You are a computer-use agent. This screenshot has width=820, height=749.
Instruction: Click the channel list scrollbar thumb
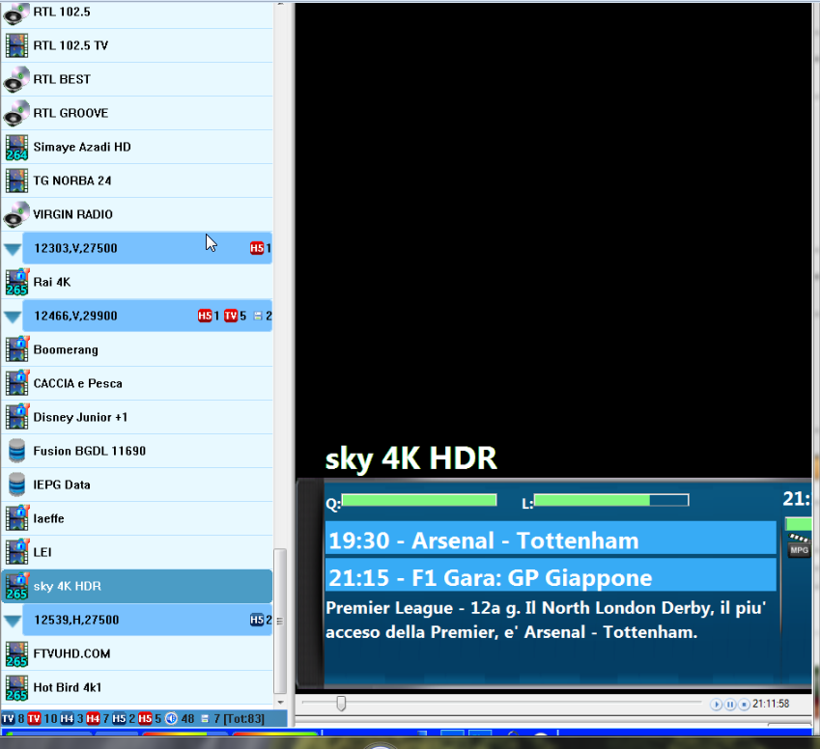click(280, 621)
